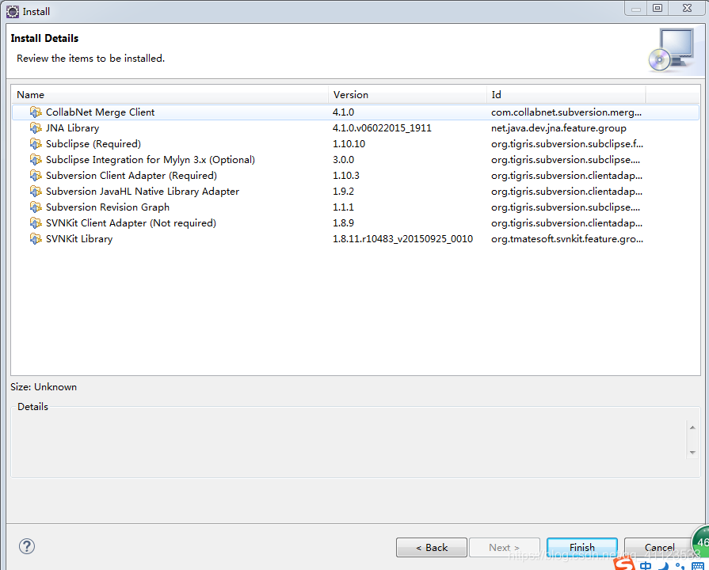Sort by the Name column header
This screenshot has width=709, height=570.
point(170,94)
